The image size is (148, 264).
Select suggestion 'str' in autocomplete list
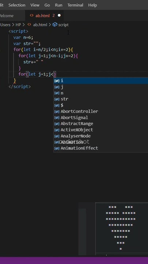click(x=101, y=99)
